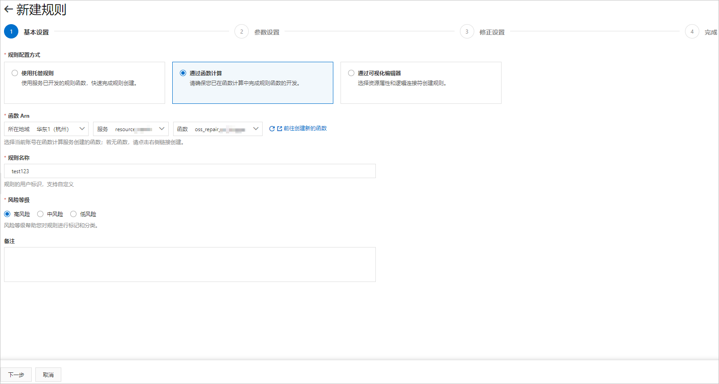Click description 请确保您已在函数计算中完成规则函数的开发
The width and height of the screenshot is (719, 384).
244,83
